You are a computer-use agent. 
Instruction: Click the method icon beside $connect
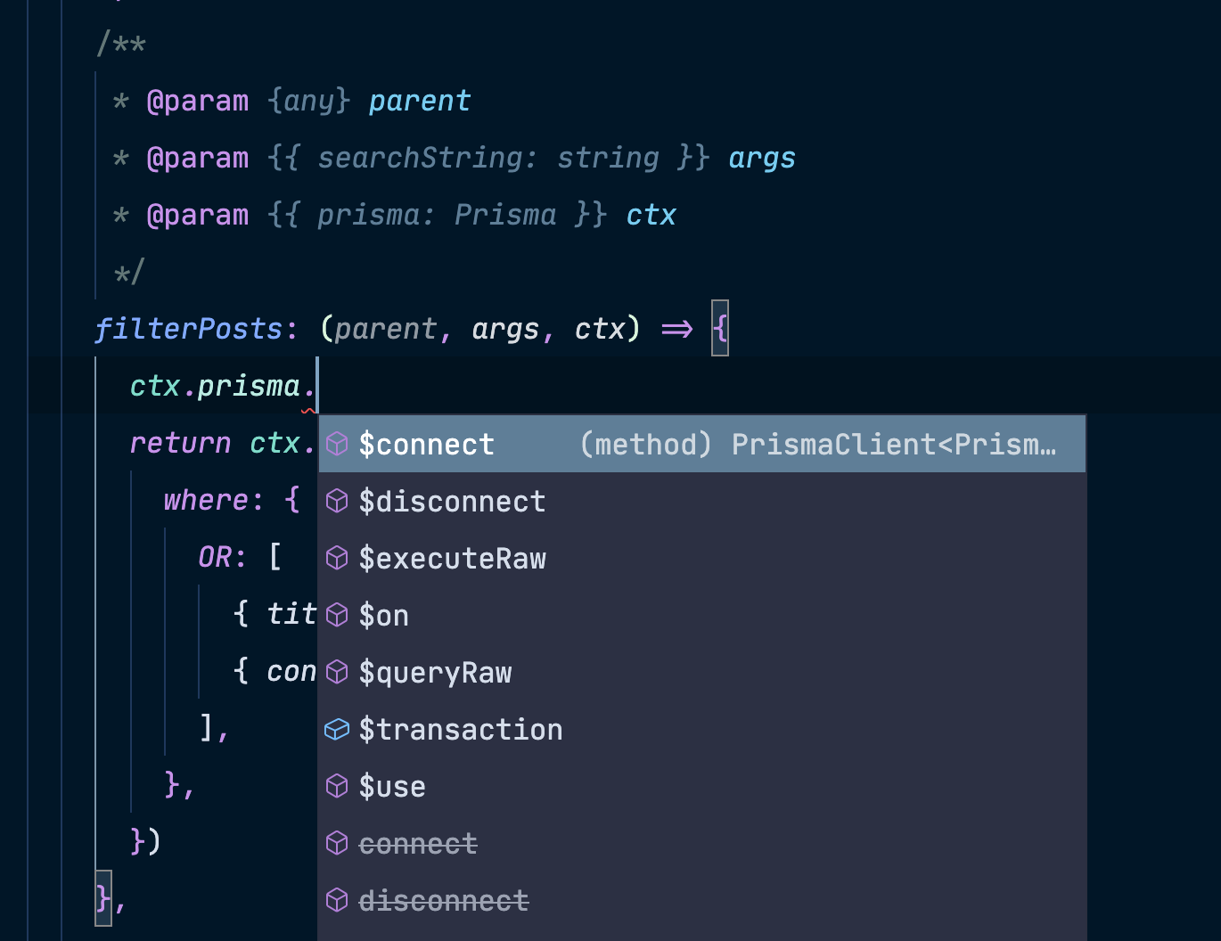click(x=337, y=444)
